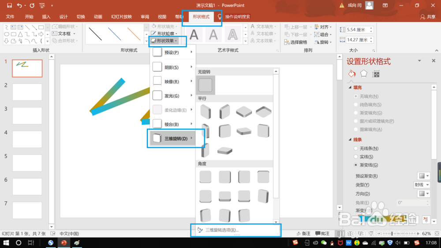Select the no-rotation preset thumbnail

click(206, 85)
